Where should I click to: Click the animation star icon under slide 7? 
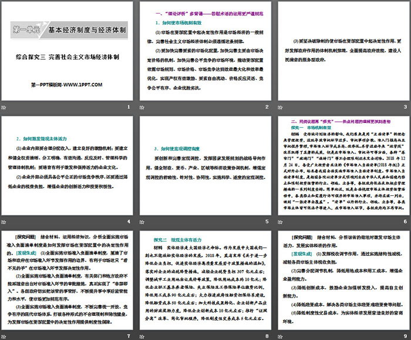(4, 336)
